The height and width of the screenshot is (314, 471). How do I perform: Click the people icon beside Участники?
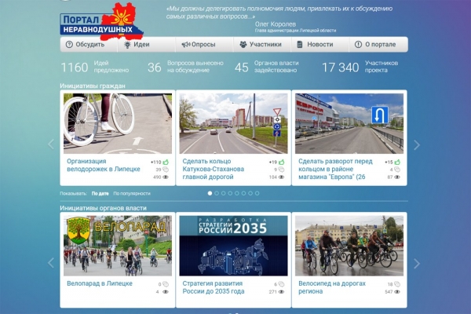tap(243, 45)
